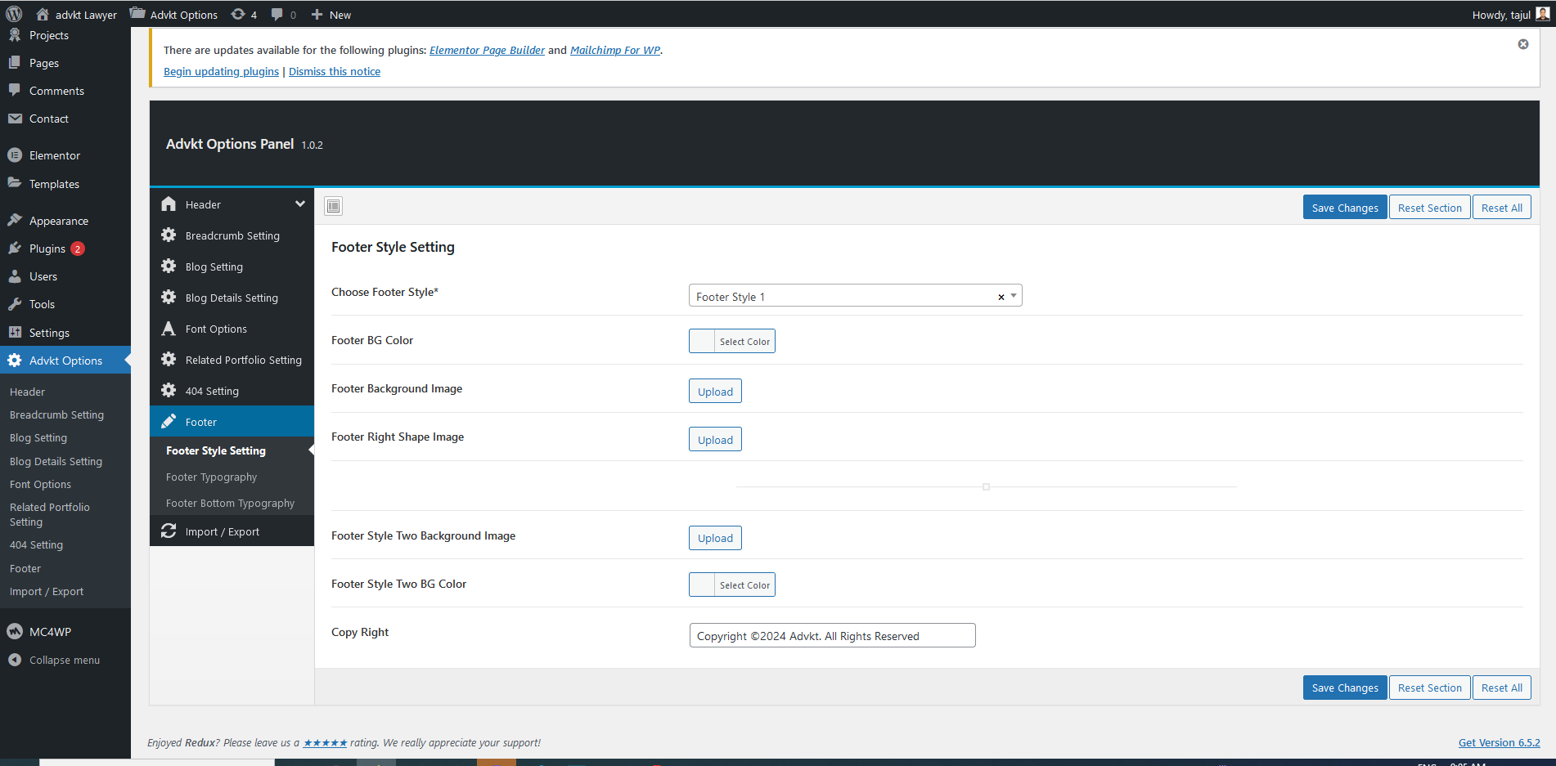Open comments bubble icon in admin bar
Image resolution: width=1556 pixels, height=766 pixels.
pyautogui.click(x=283, y=15)
